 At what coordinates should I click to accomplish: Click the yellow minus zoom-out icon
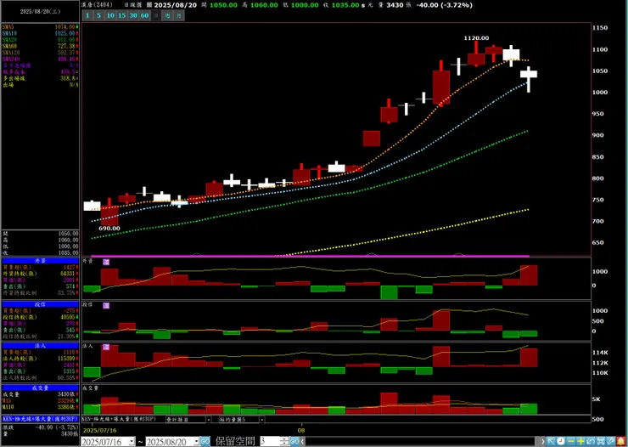tap(571, 441)
